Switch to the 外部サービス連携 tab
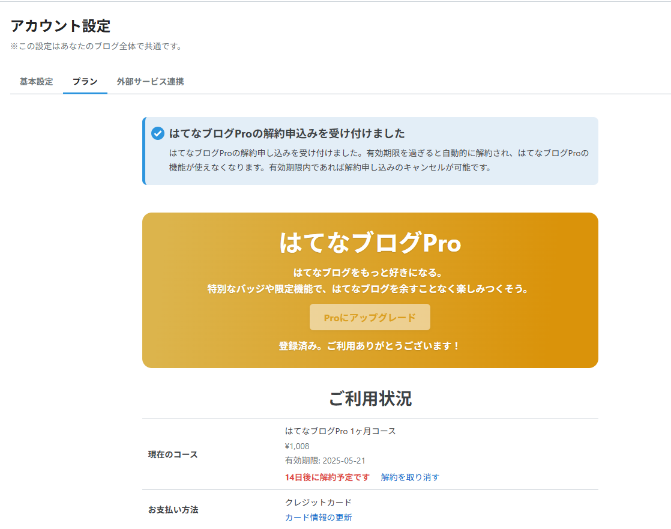This screenshot has width=671, height=529. [150, 81]
